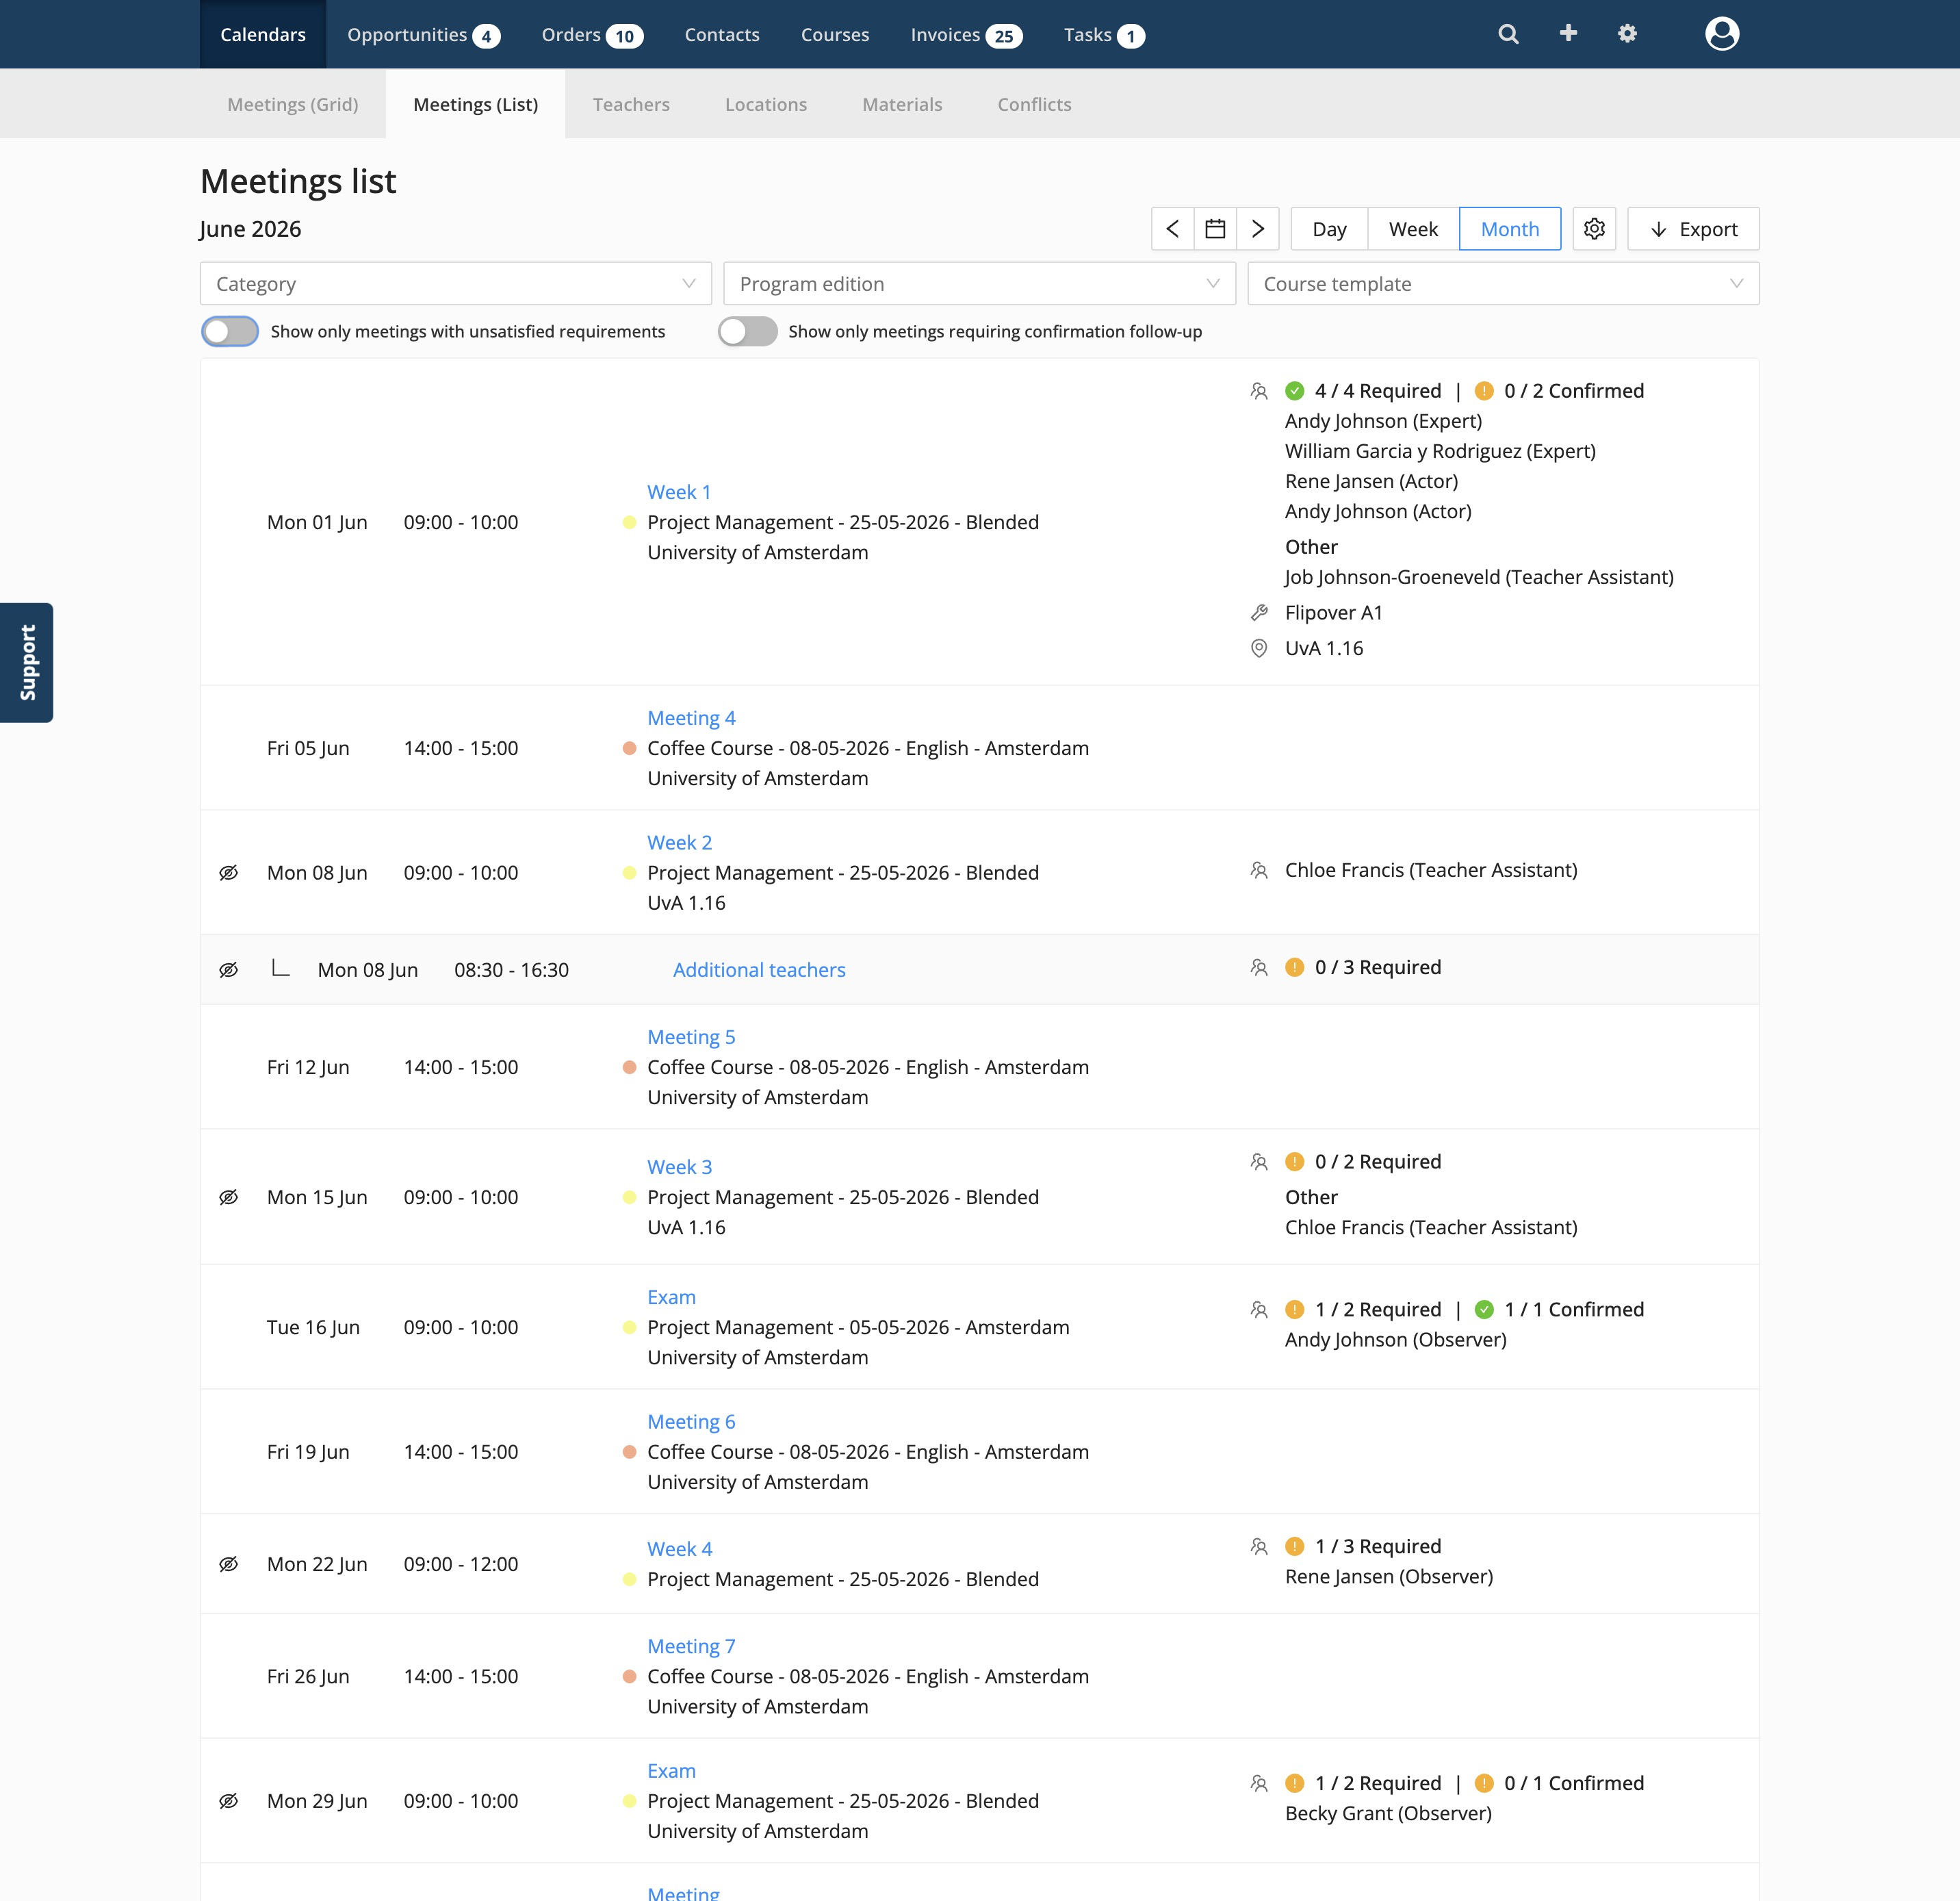The image size is (1960, 1901).
Task: Go to next month arrow
Action: [x=1258, y=229]
